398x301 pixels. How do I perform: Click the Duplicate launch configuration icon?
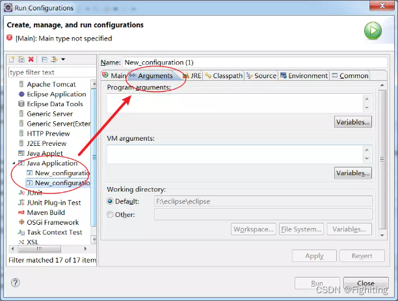21,59
